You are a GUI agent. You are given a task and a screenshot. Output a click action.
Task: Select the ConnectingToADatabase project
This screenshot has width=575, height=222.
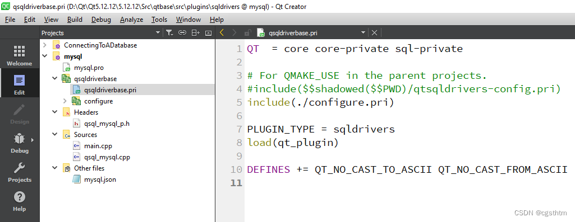[x=100, y=45]
